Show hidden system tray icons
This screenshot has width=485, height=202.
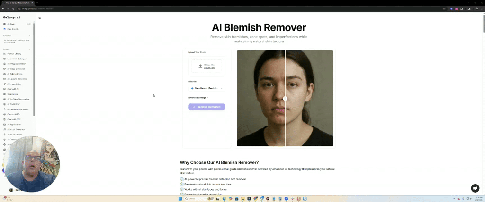coord(454,199)
